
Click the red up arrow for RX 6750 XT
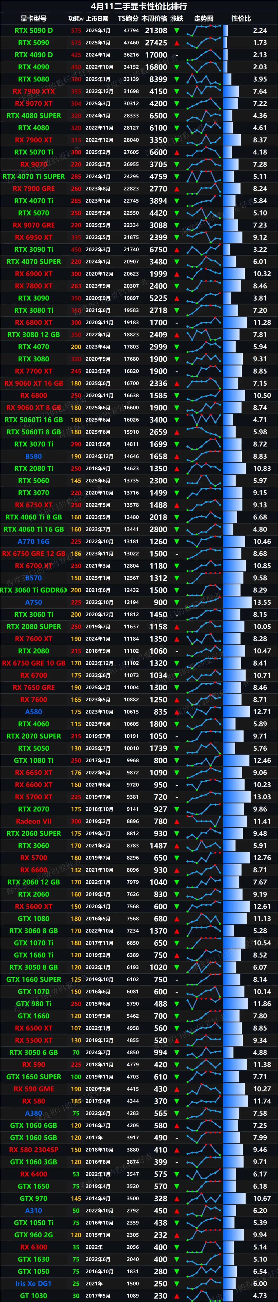click(x=177, y=505)
